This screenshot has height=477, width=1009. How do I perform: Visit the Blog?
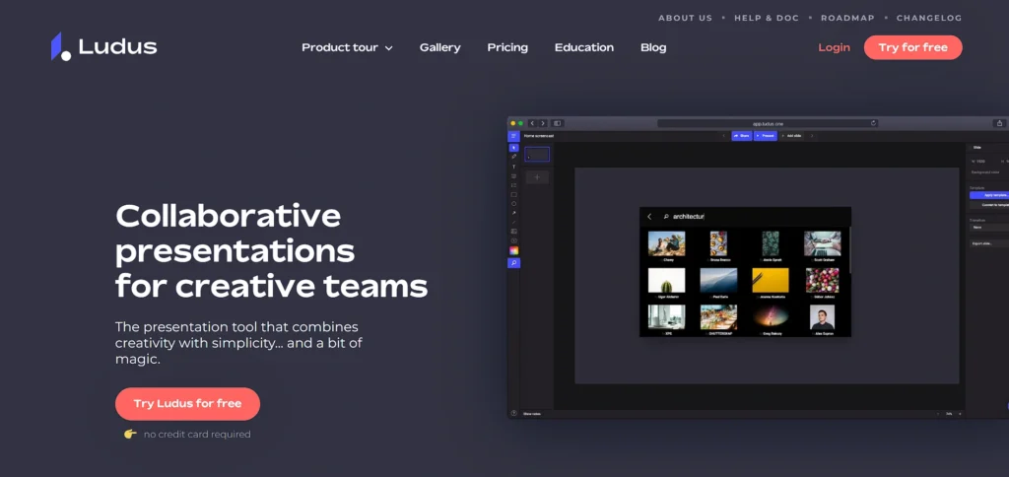[654, 47]
